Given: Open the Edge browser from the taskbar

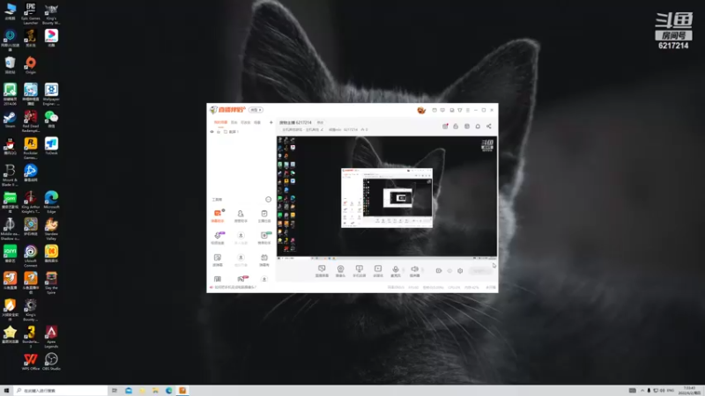Looking at the screenshot, I should 169,391.
